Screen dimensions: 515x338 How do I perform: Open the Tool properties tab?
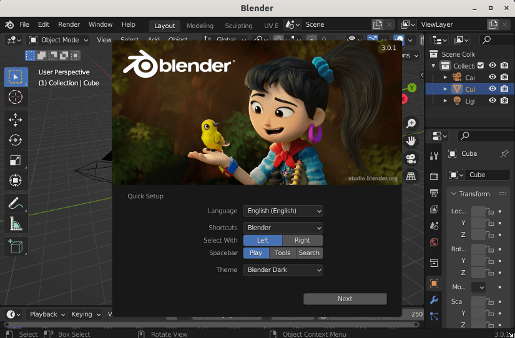coord(434,156)
